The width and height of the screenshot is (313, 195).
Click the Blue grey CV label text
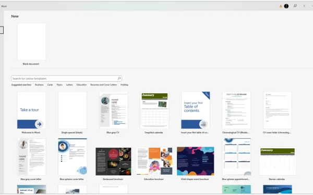[113, 133]
